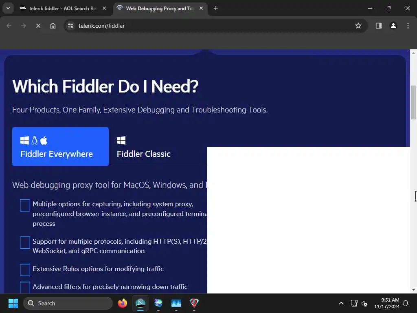
Task: Click checkbox icon beside multiple protocols support
Action: pyautogui.click(x=25, y=243)
